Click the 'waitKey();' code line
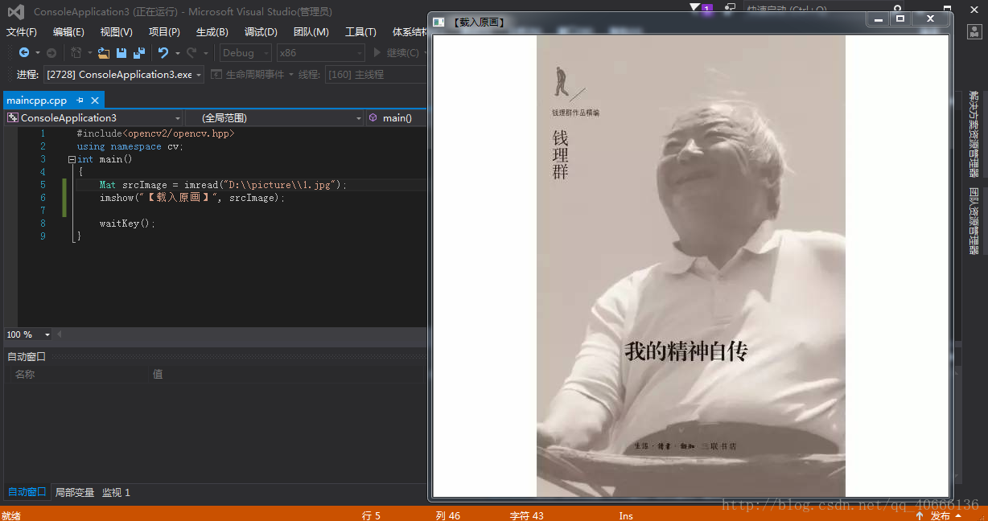This screenshot has width=988, height=521. [127, 224]
